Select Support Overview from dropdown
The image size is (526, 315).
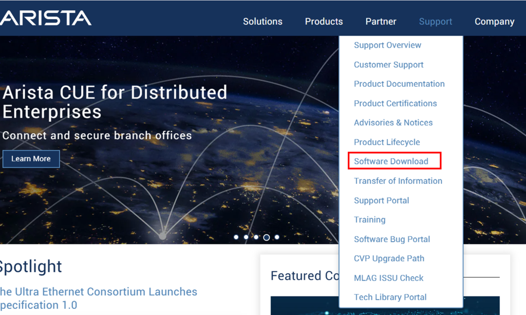(x=387, y=45)
